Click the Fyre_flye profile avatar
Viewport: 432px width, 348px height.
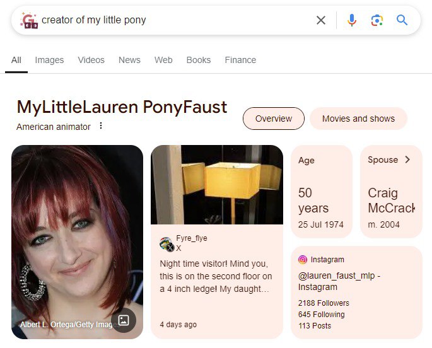(x=166, y=244)
